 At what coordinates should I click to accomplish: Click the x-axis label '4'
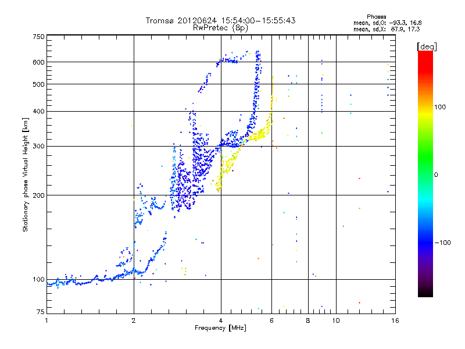point(221,320)
